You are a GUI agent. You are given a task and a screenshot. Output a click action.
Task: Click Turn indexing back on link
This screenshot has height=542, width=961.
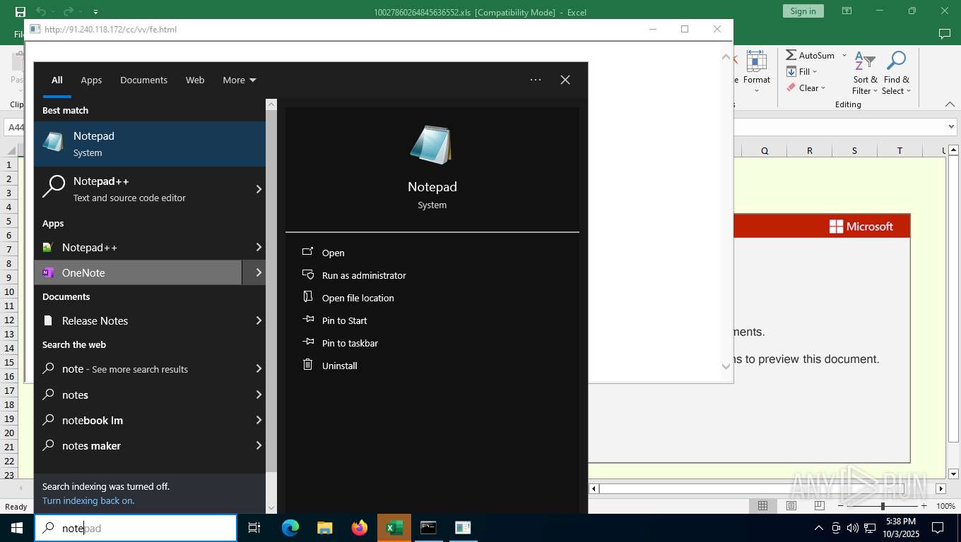88,500
